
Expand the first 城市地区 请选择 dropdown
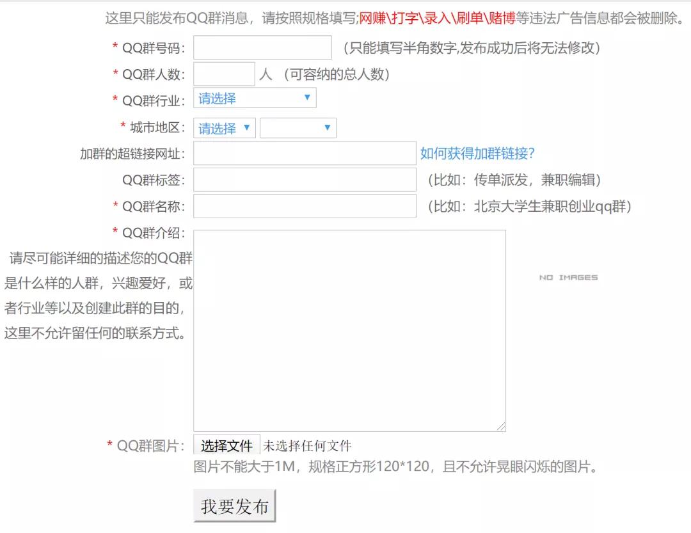(x=224, y=128)
